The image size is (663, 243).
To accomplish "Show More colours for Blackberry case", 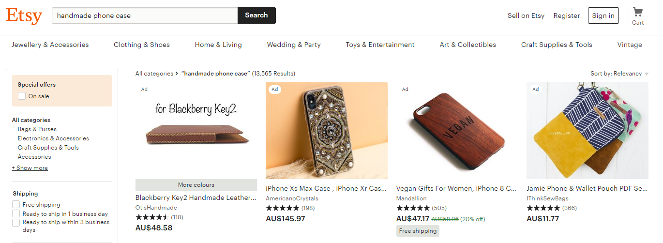I will pyautogui.click(x=196, y=185).
